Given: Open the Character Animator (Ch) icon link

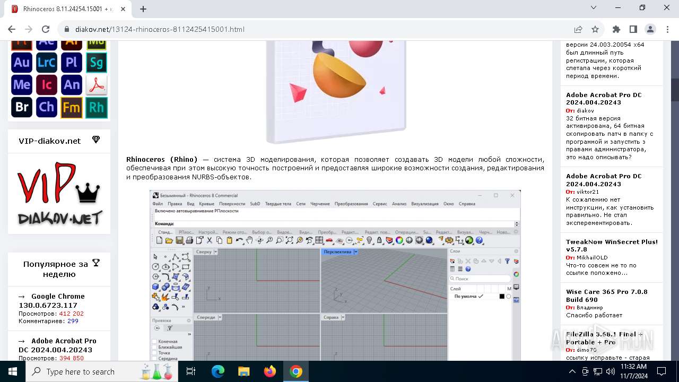Looking at the screenshot, I should tap(47, 107).
